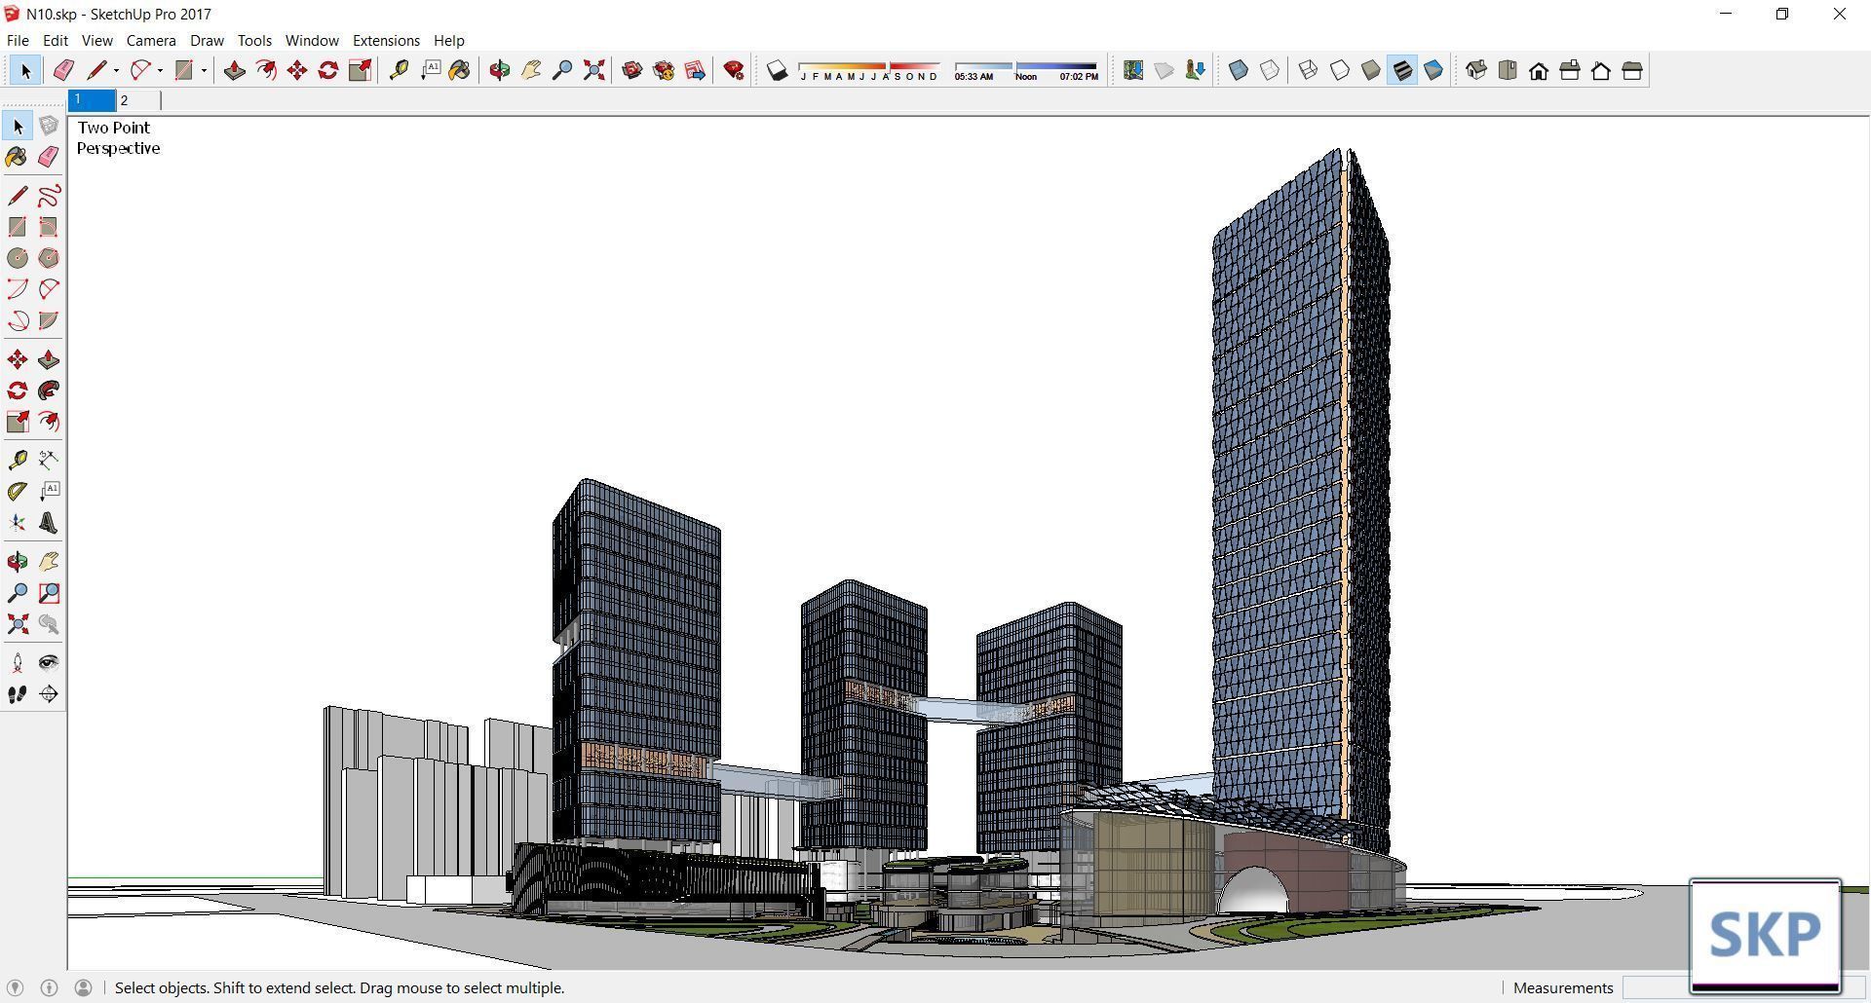The width and height of the screenshot is (1871, 1003).
Task: Click the Add Location map icon
Action: coord(1132,70)
